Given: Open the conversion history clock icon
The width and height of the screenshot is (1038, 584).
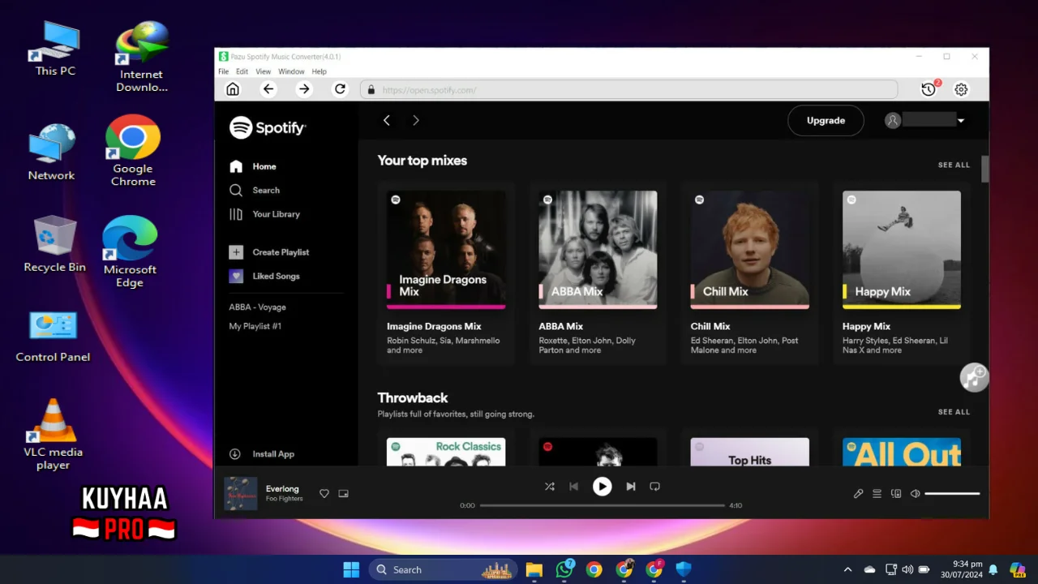Looking at the screenshot, I should pyautogui.click(x=929, y=89).
